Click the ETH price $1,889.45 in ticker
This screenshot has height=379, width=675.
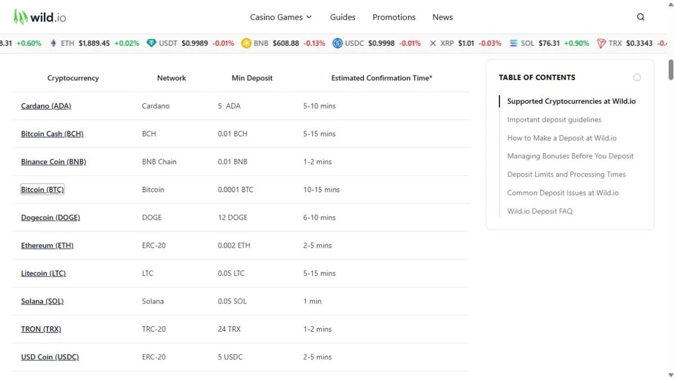(94, 43)
